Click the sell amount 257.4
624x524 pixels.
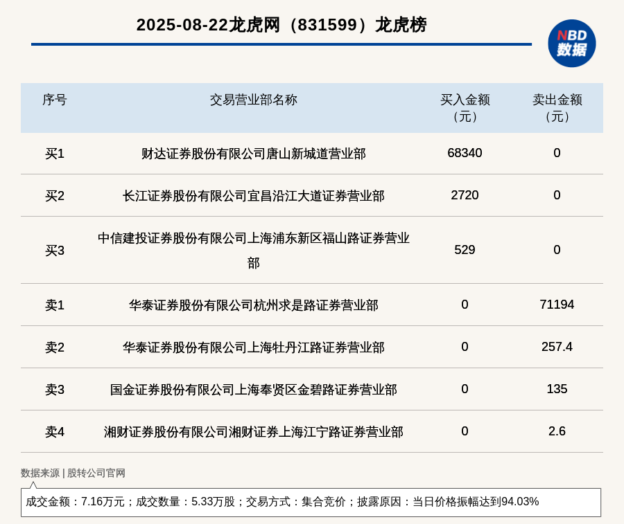[557, 347]
